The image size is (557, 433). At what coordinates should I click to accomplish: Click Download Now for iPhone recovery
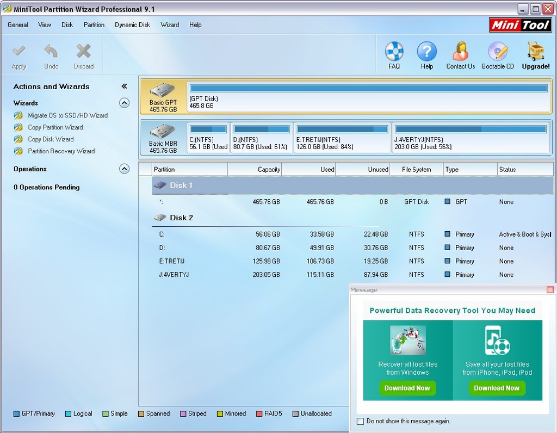point(497,388)
